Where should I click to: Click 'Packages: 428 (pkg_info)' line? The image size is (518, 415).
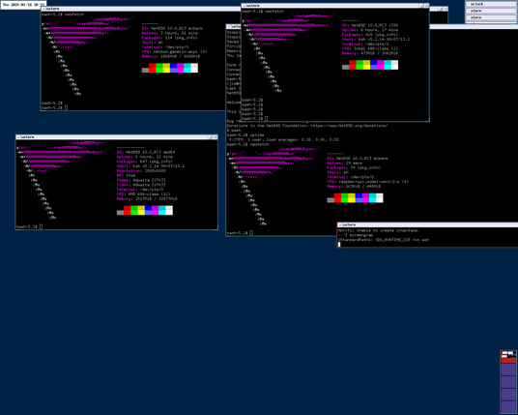370,35
